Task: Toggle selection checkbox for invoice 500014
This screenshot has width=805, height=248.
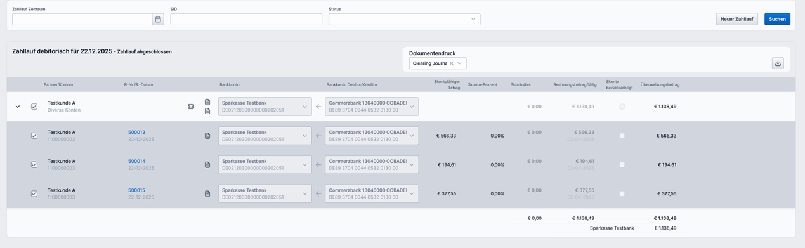Action: pyautogui.click(x=34, y=165)
